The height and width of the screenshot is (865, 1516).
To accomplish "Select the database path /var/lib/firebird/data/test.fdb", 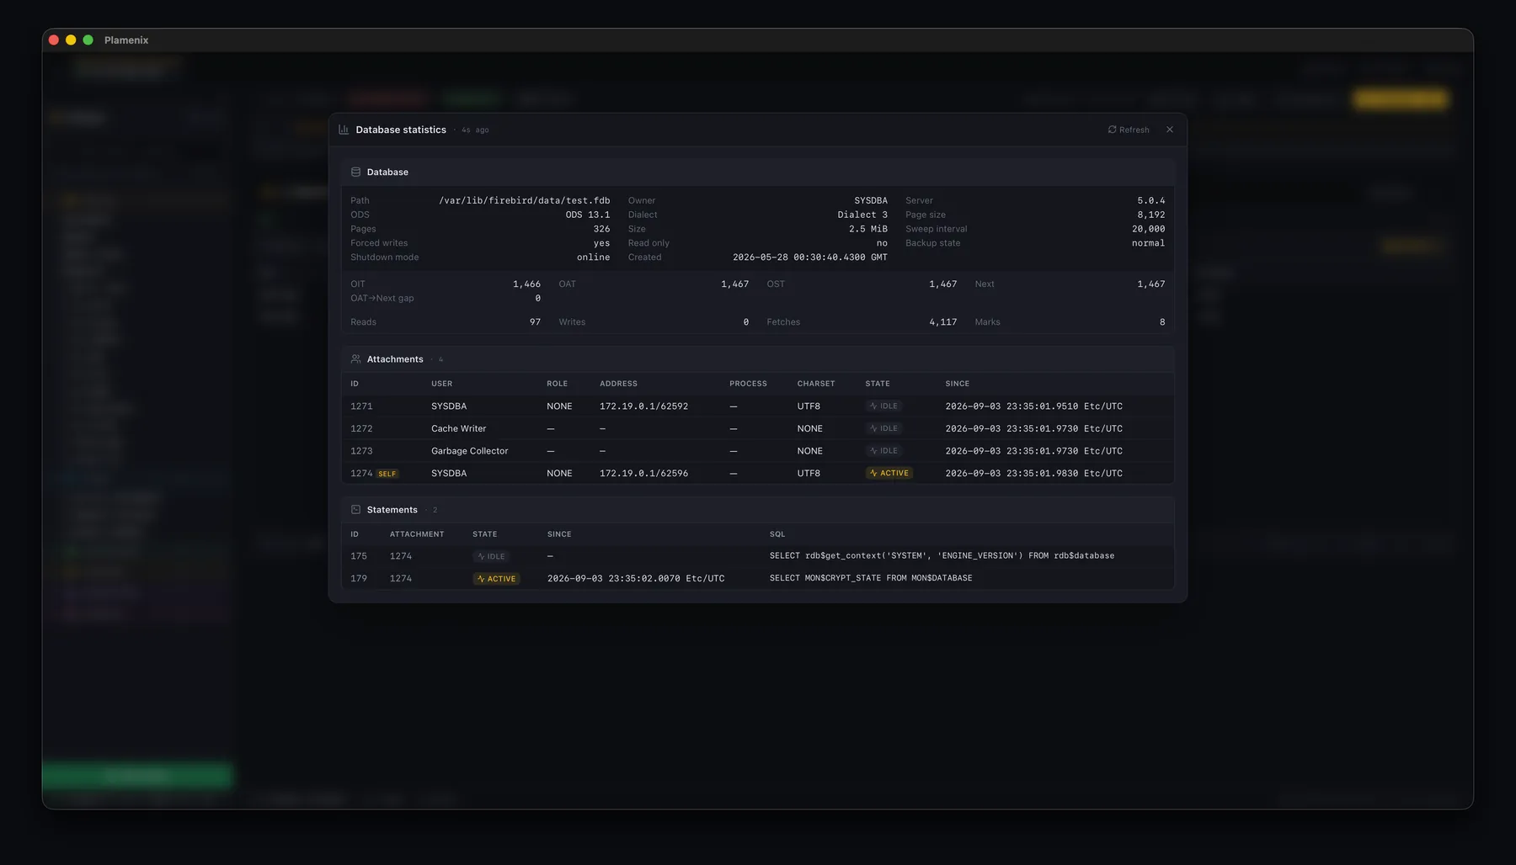I will click(524, 200).
